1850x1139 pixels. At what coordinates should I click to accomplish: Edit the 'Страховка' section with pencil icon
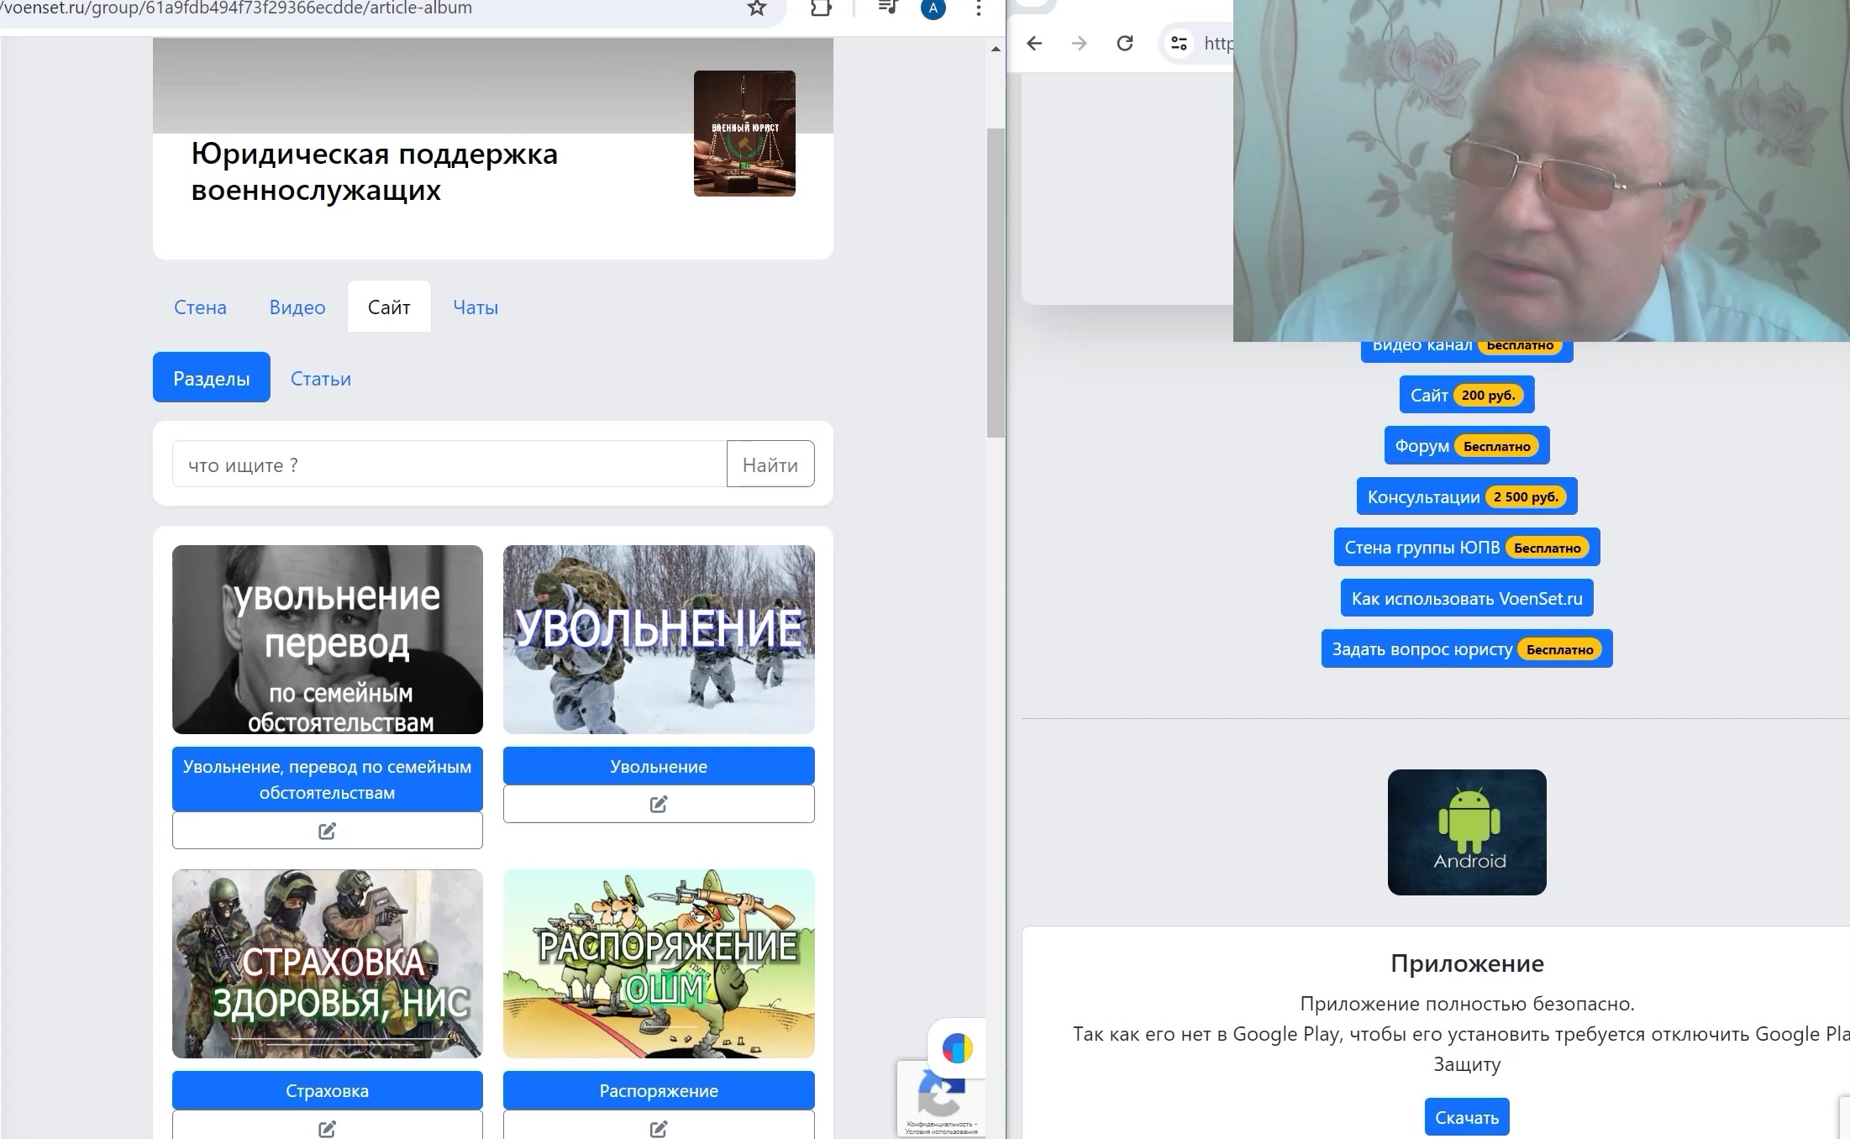pos(328,1126)
